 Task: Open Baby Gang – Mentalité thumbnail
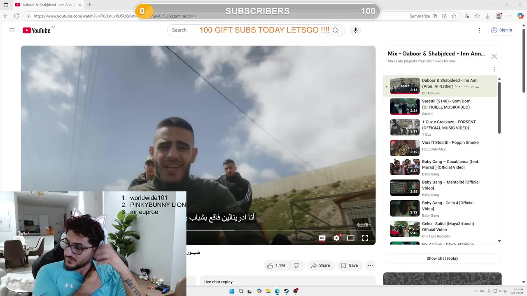(405, 187)
